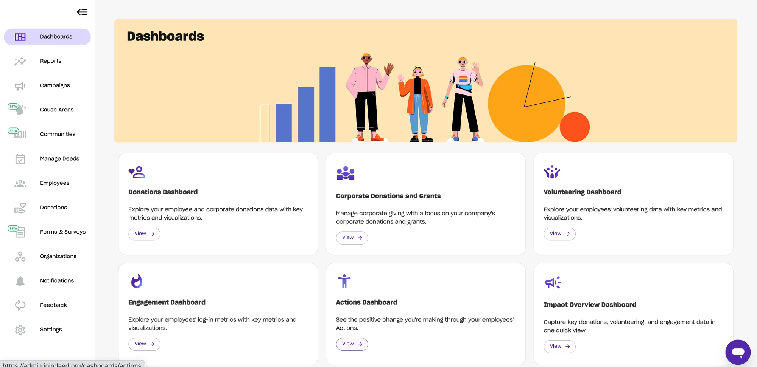The width and height of the screenshot is (757, 367).
Task: View the Engagement Dashboard
Action: (x=144, y=344)
